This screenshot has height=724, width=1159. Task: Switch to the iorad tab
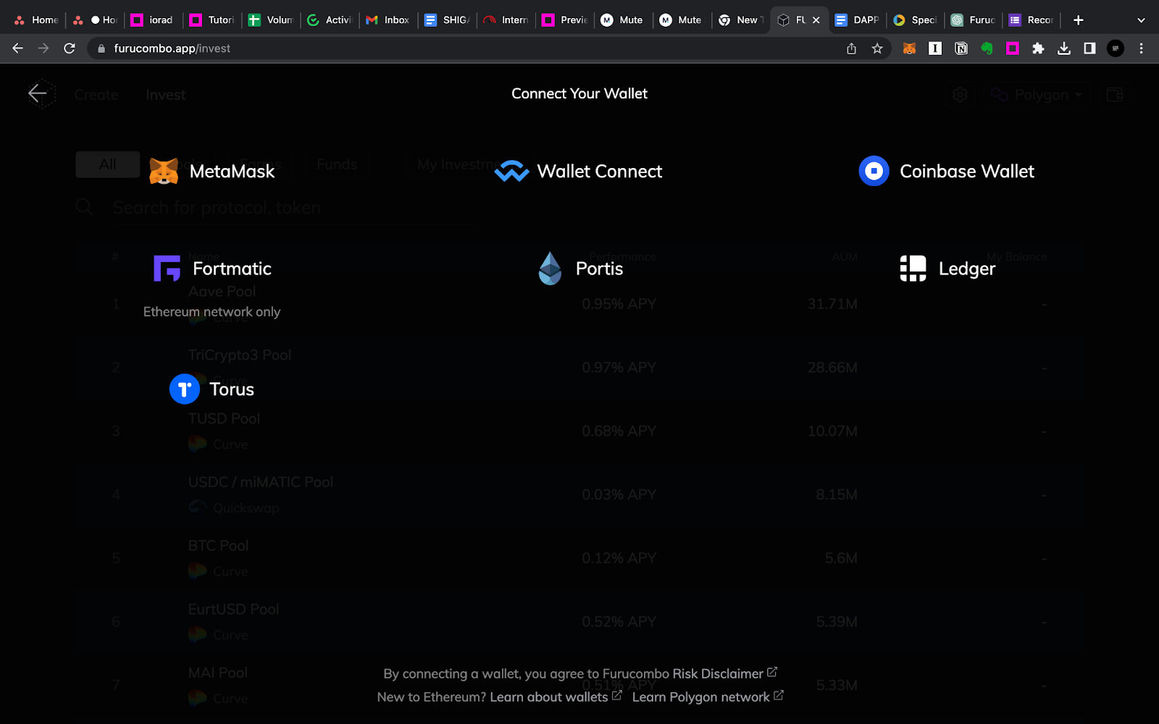point(154,20)
